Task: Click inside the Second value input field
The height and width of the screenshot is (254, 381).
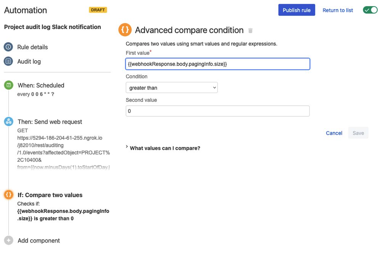Action: pos(217,111)
